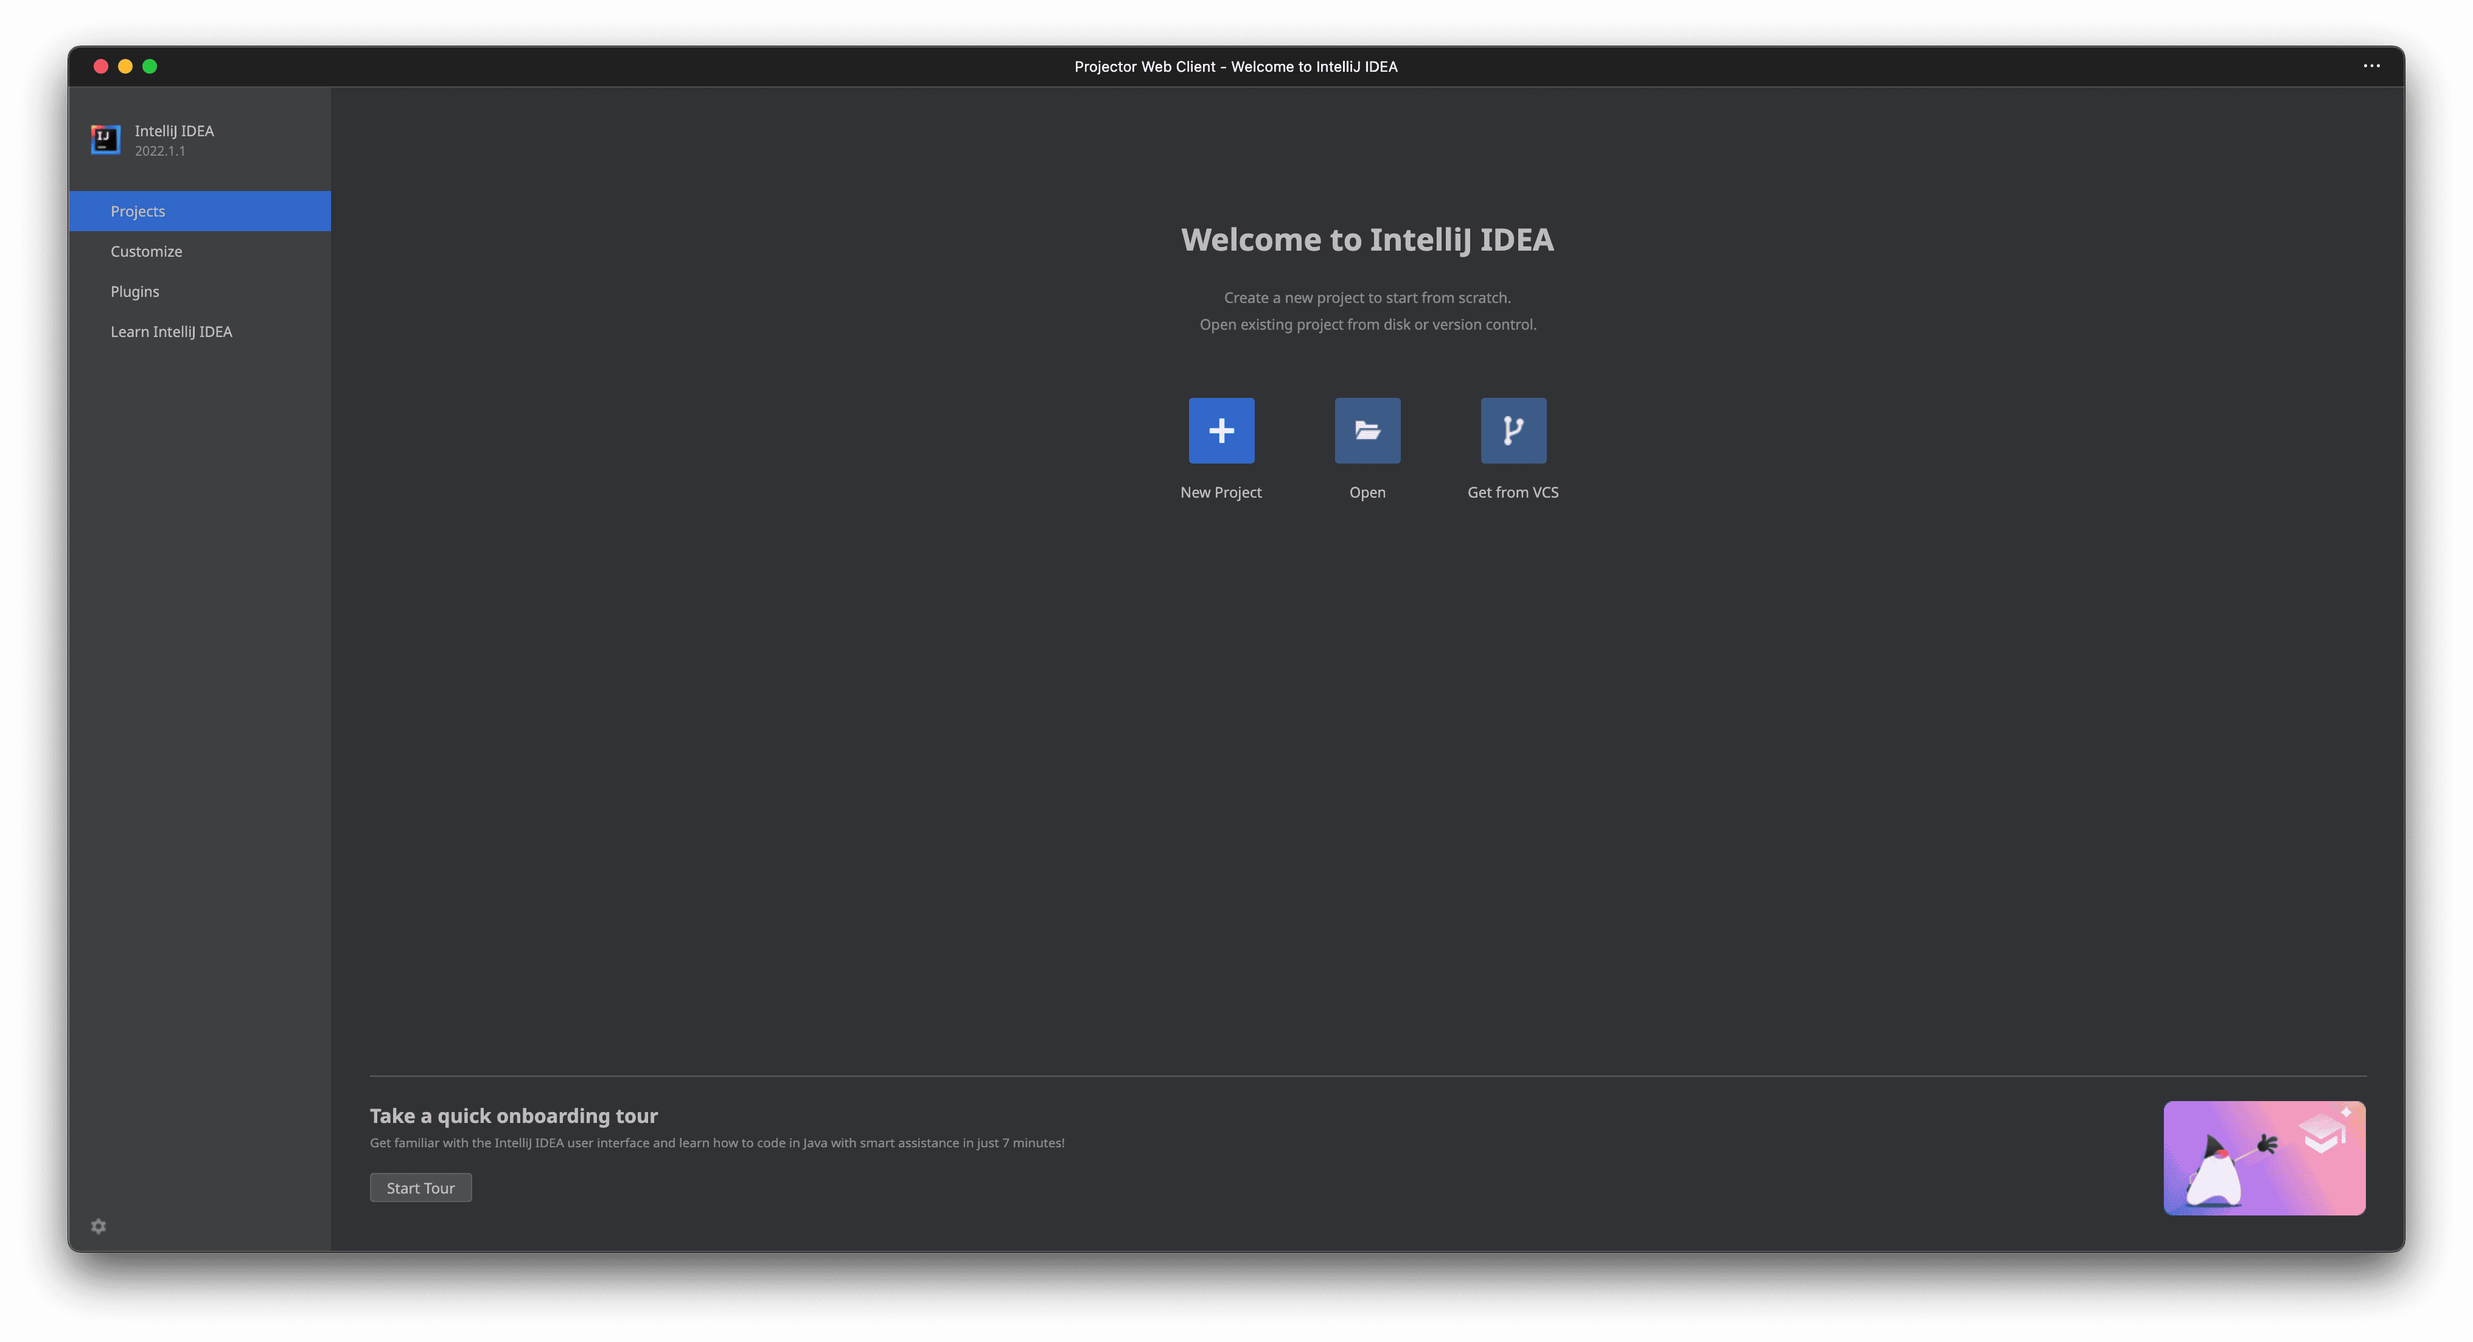Click the yellow minimize window button

(x=126, y=65)
